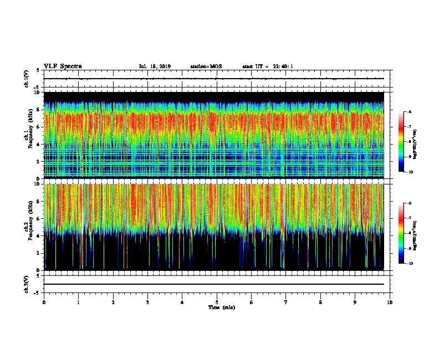
Task: Select the upper colorbar log(PSD) label
Action: (x=415, y=144)
